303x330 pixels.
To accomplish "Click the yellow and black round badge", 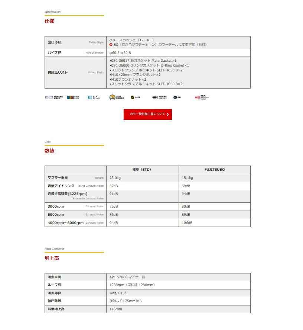I will tap(133, 97).
